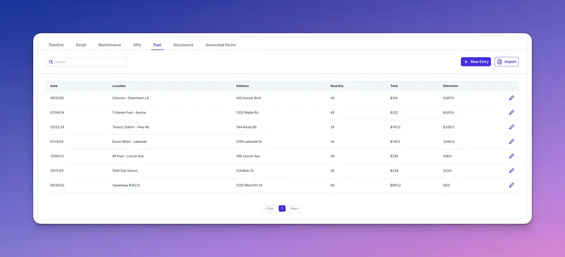Viewport: 565px width, 257px height.
Task: Switch to Generated Forms tab
Action: point(221,45)
